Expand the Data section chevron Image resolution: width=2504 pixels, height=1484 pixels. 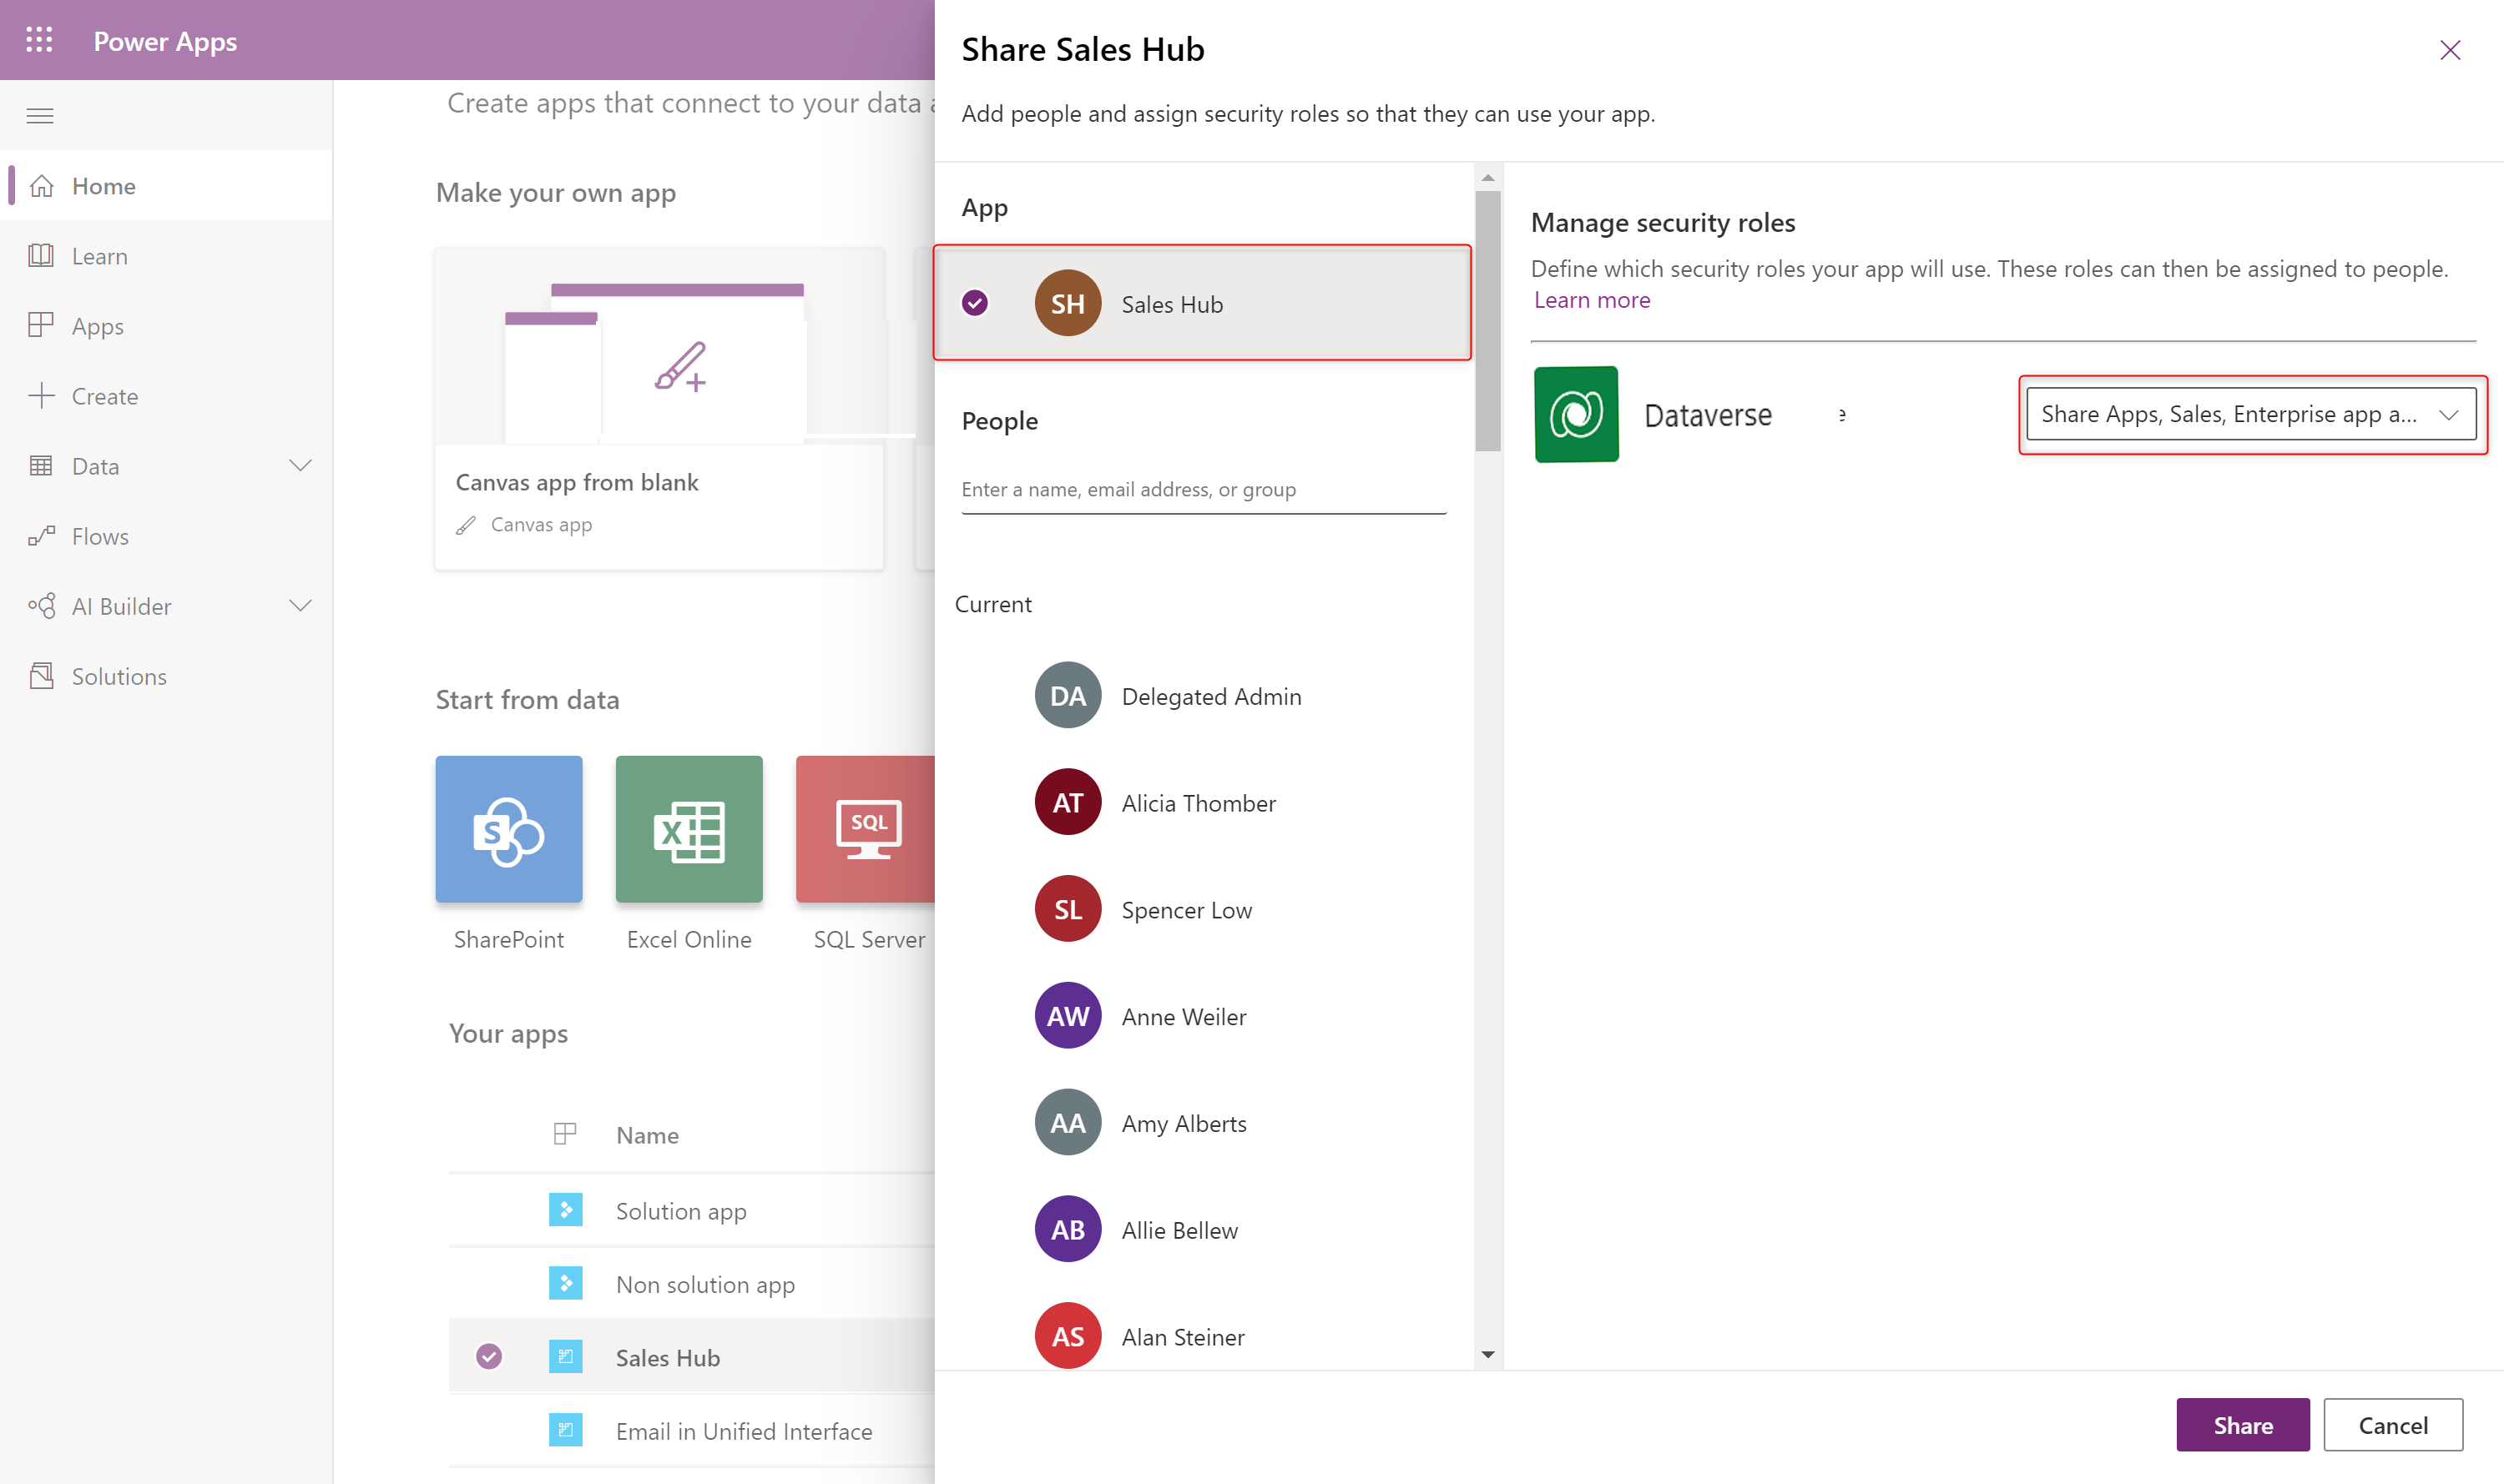(x=300, y=466)
